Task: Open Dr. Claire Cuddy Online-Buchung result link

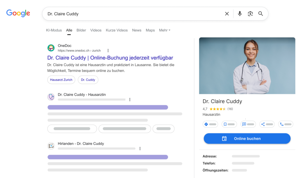Action: tap(110, 58)
